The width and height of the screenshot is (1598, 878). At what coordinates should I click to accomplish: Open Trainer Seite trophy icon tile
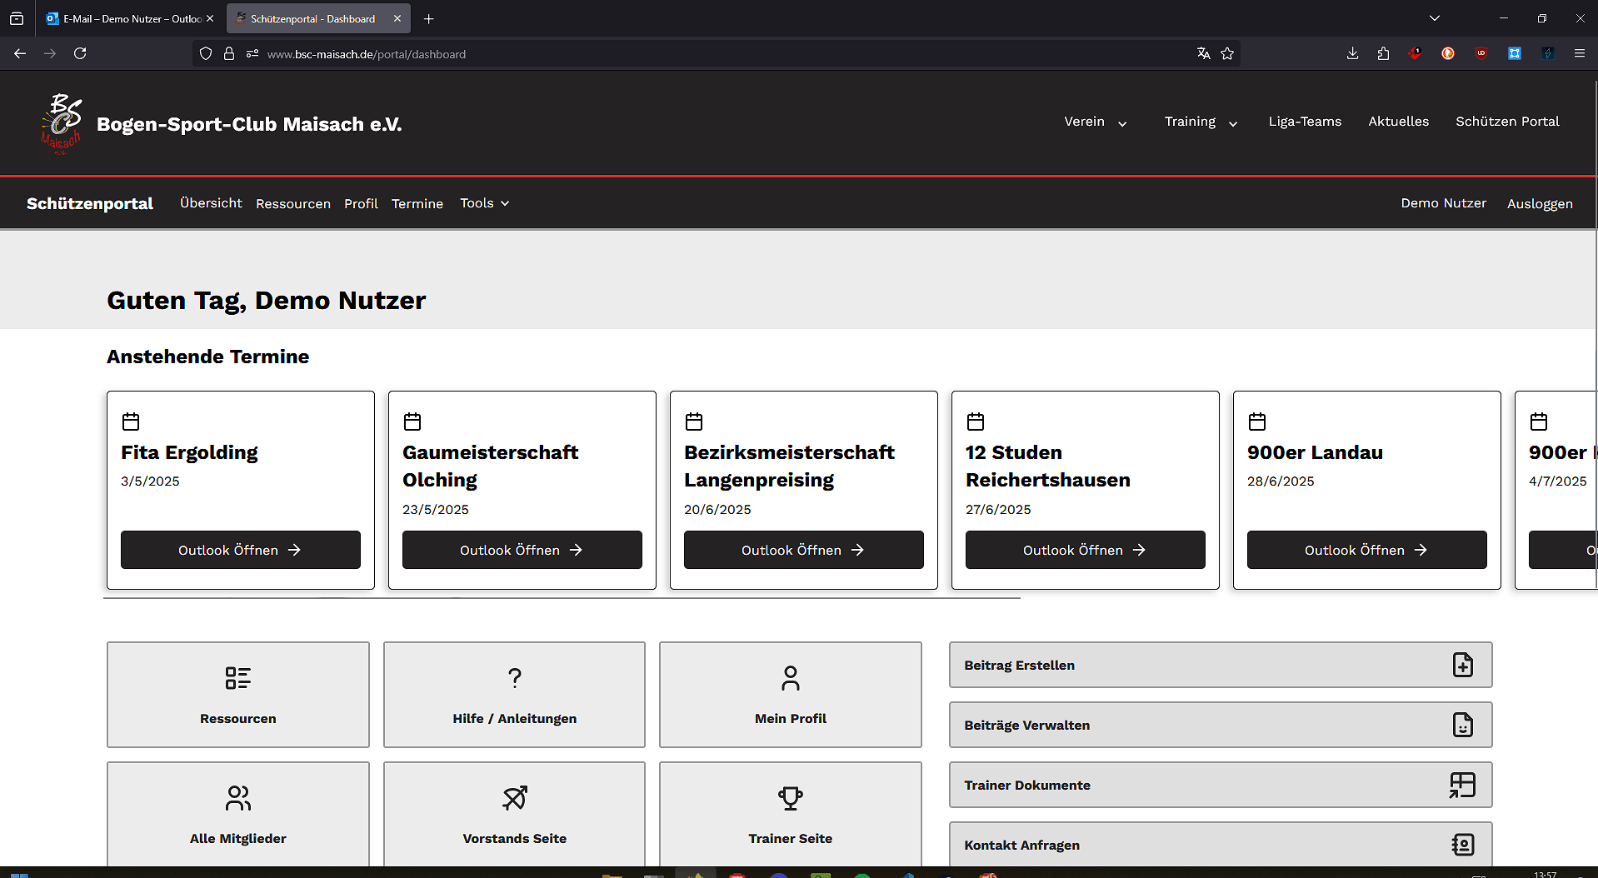pos(790,813)
